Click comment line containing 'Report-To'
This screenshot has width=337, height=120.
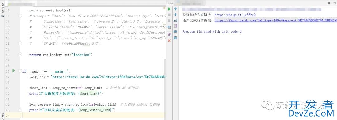point(98,33)
